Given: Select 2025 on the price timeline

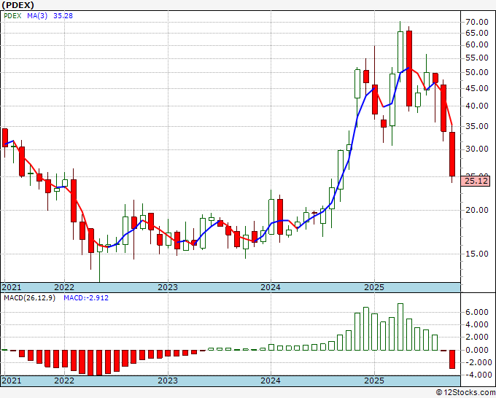Looking at the screenshot, I should [x=374, y=287].
